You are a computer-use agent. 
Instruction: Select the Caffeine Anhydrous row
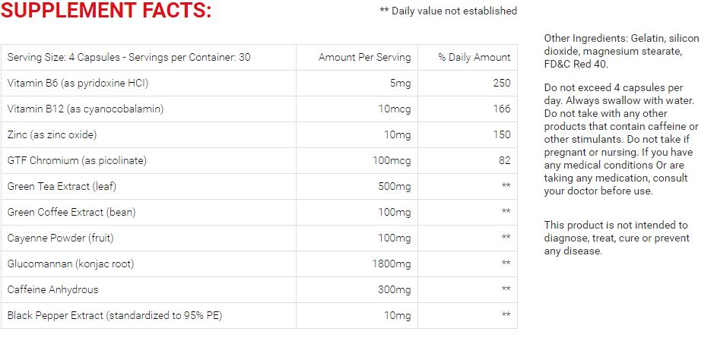[259, 289]
